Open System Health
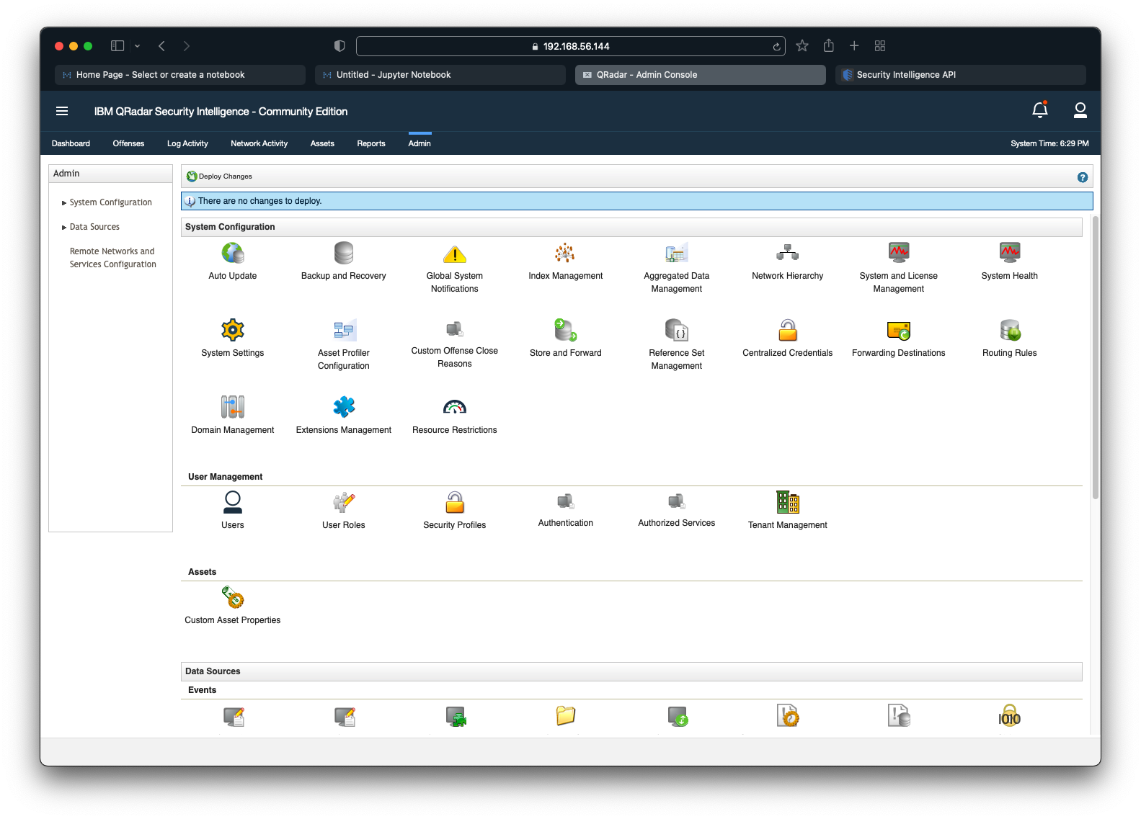Screen dimensions: 1141x819 pyautogui.click(x=1010, y=254)
